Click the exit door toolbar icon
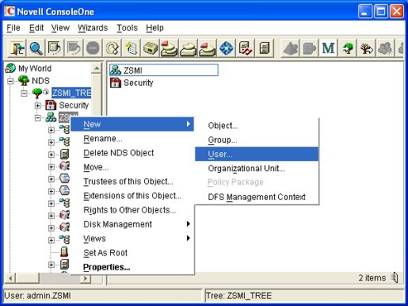Screen dimensions: 408x306 [17, 48]
